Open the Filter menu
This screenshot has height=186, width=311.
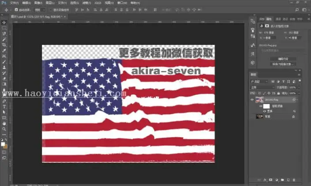click(86, 3)
